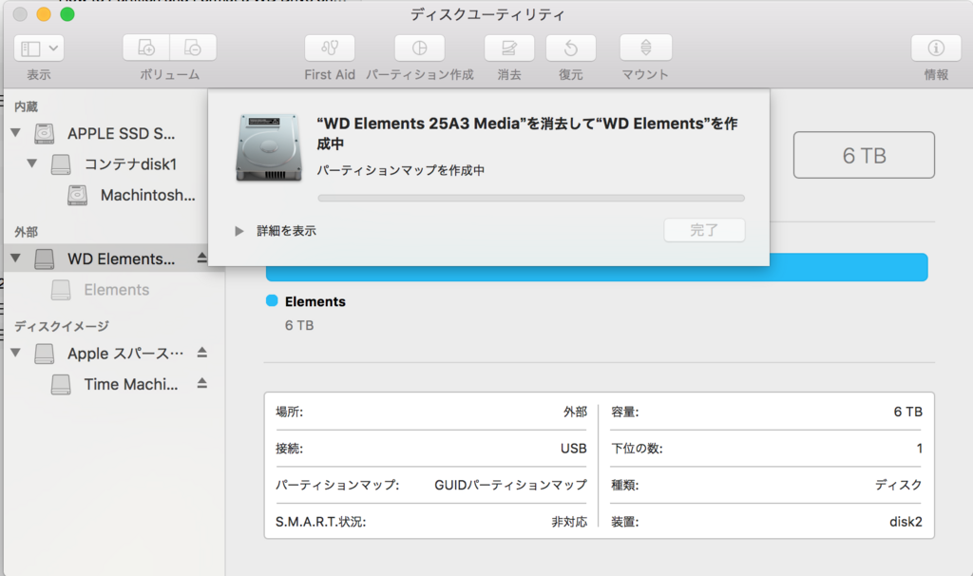Open the sidebar view (表示) dropdown
The height and width of the screenshot is (576, 973).
(39, 48)
